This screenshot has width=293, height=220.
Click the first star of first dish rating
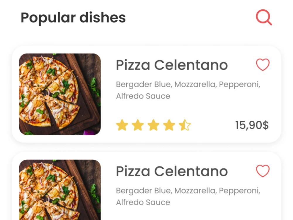pos(122,125)
